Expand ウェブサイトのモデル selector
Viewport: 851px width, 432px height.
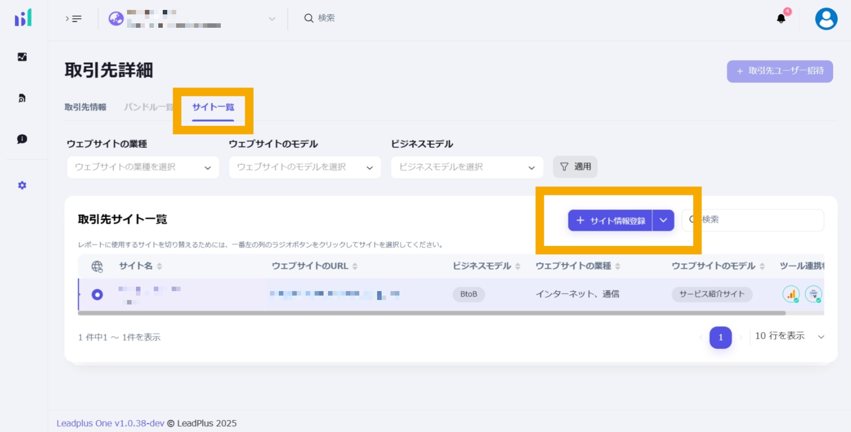[x=305, y=167]
